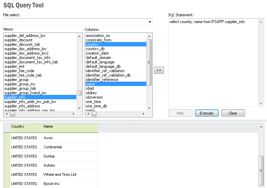Select the Avon result row
Image resolution: width=267 pixels, height=188 pixels.
click(x=48, y=138)
